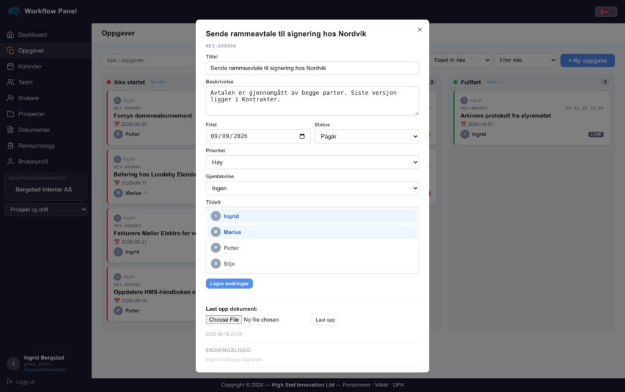625x392 pixels.
Task: Assign Petter in the Tildelt list
Action: 312,248
